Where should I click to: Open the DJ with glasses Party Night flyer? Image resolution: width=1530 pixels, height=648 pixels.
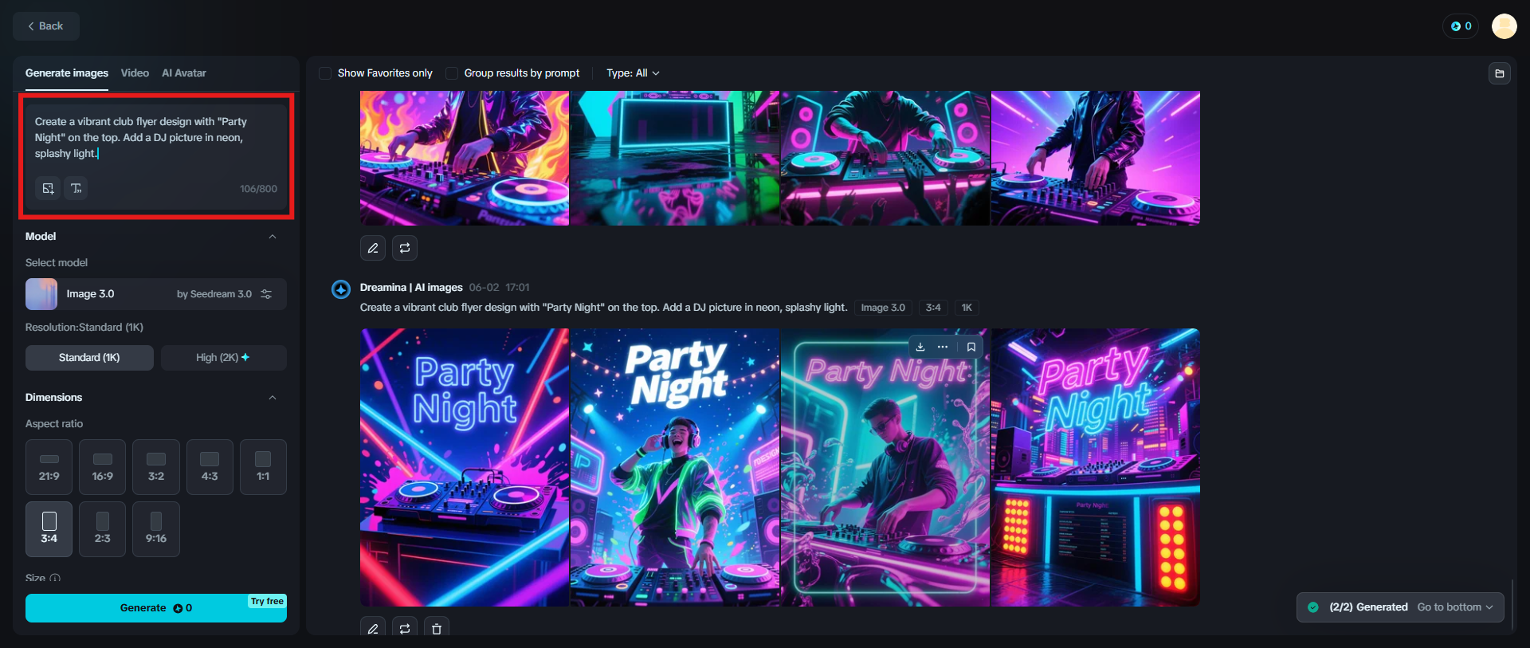click(x=885, y=468)
